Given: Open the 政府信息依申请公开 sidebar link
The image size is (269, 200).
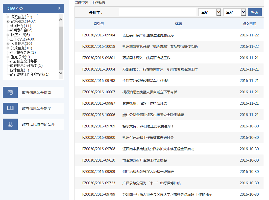Looking at the screenshot, I should pyautogui.click(x=38, y=124).
